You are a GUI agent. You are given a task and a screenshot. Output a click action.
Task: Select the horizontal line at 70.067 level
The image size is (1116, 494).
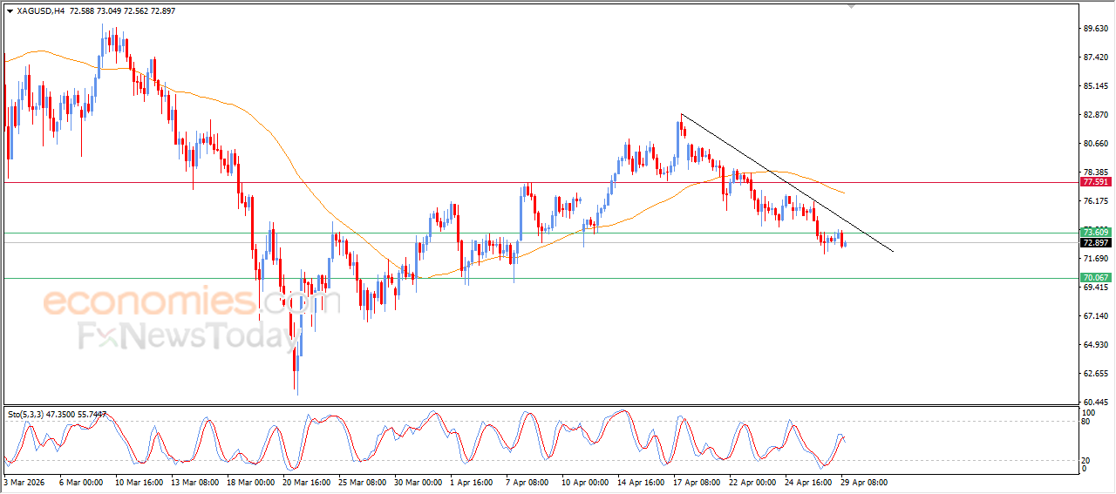tap(541, 278)
